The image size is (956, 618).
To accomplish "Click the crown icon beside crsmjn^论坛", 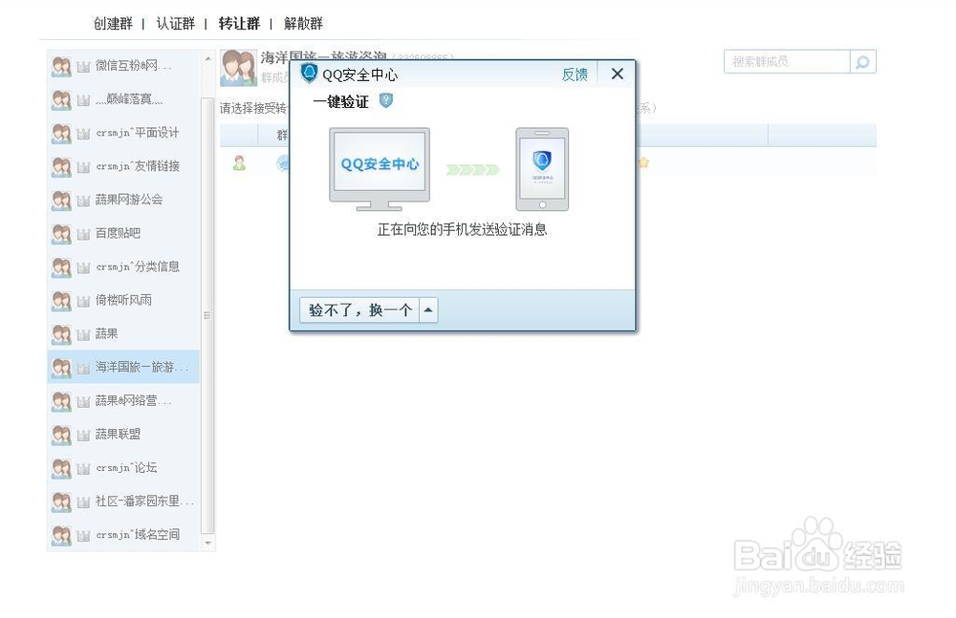I will [x=83, y=469].
